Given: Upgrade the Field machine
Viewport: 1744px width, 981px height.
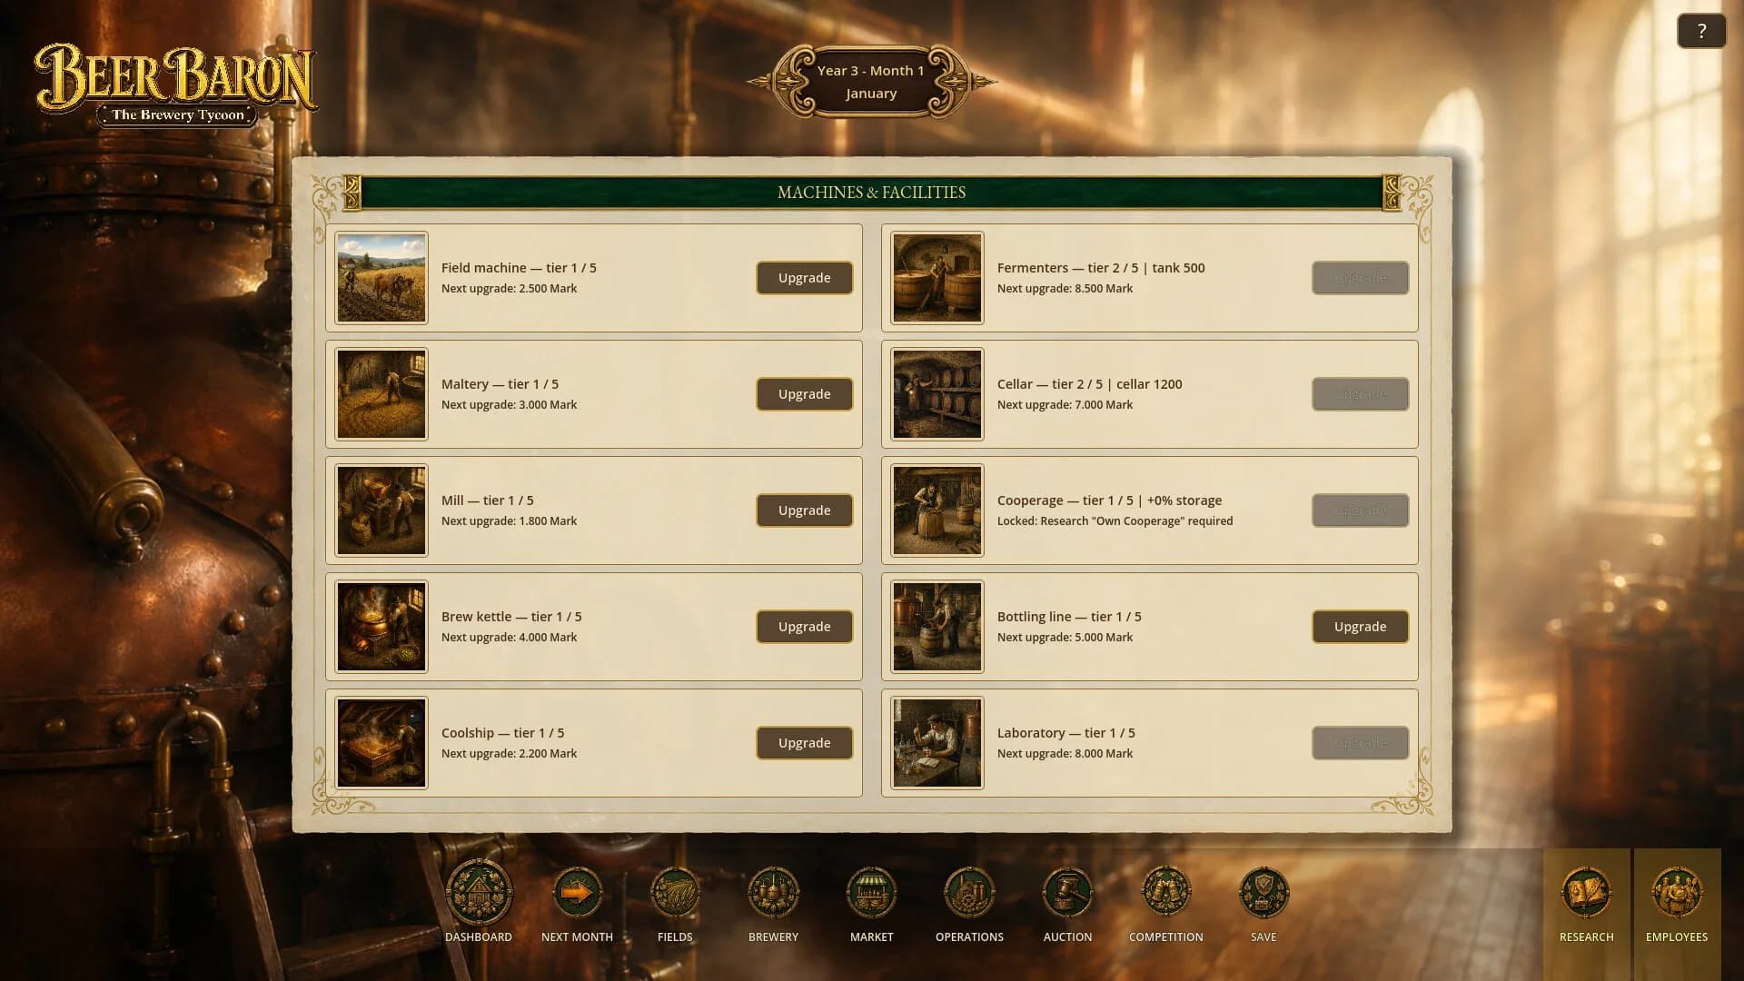Looking at the screenshot, I should [804, 278].
